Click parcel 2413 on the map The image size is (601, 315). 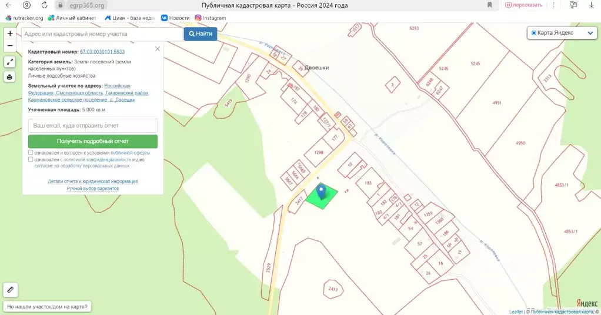333,289
